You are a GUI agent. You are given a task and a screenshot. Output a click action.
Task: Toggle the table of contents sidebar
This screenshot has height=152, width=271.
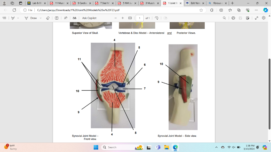point(4,18)
